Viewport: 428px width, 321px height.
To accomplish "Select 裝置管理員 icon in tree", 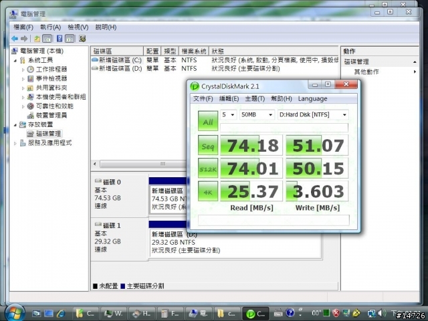I will [31, 116].
